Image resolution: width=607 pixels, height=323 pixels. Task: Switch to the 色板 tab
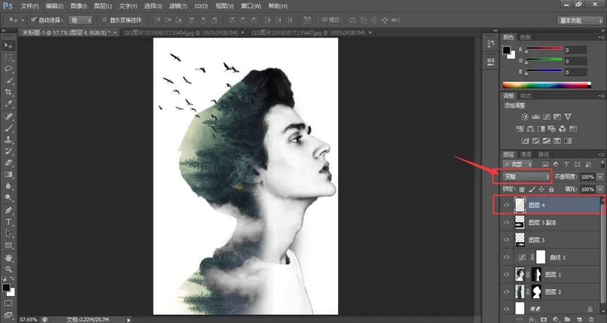526,37
